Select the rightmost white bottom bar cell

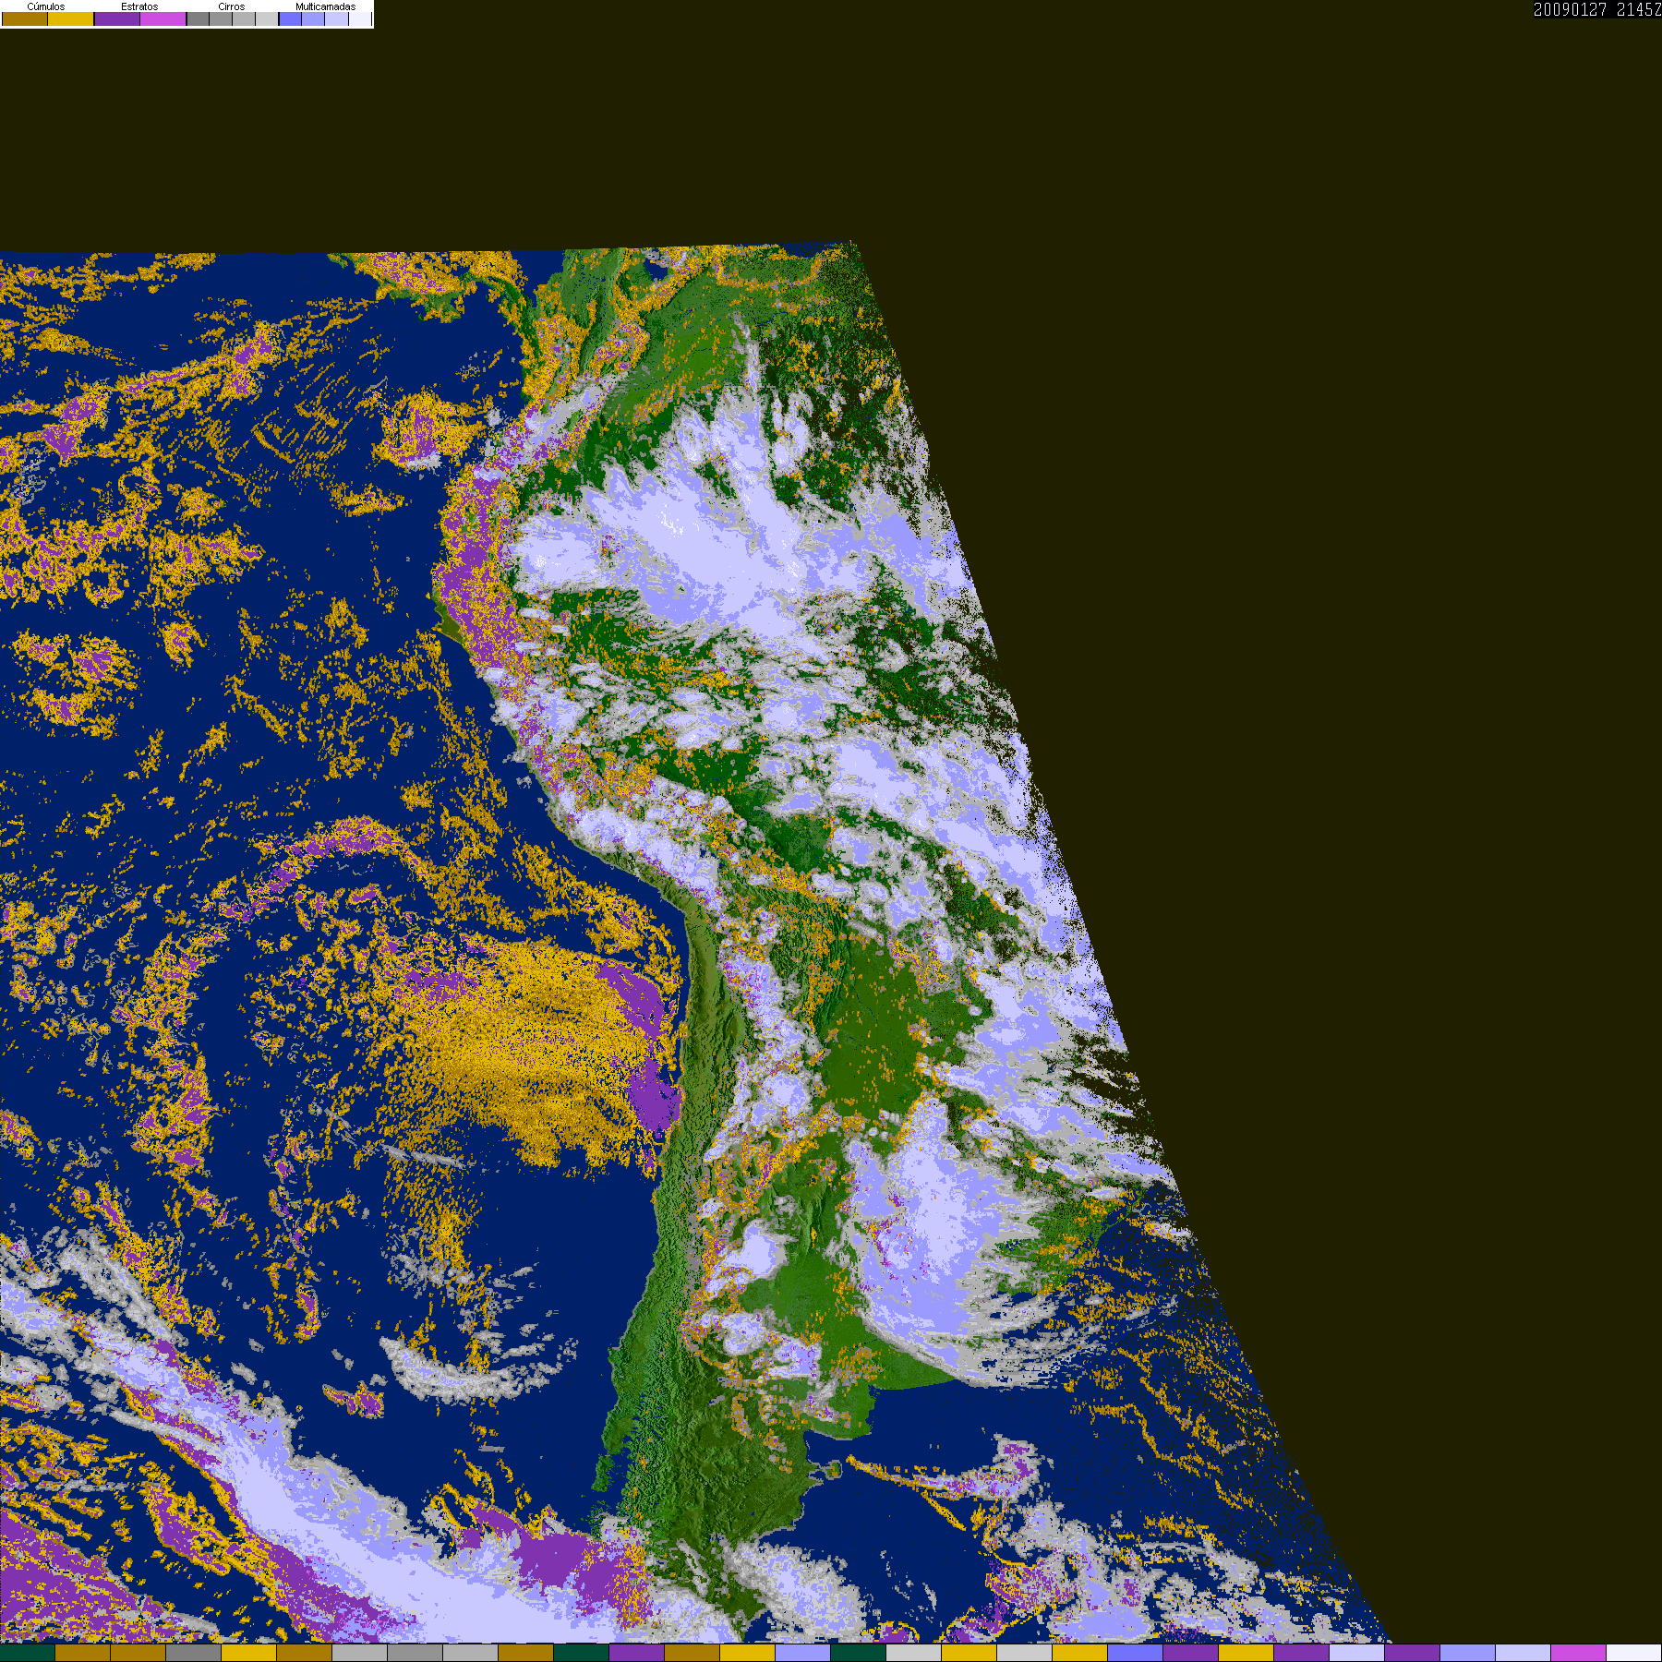[x=1633, y=1653]
